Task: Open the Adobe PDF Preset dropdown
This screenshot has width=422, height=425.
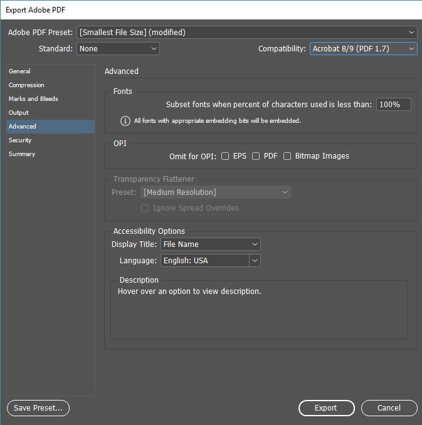Action: (x=247, y=32)
